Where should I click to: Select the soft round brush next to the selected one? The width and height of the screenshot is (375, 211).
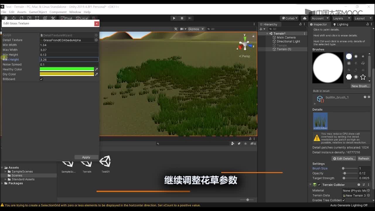pos(356,56)
